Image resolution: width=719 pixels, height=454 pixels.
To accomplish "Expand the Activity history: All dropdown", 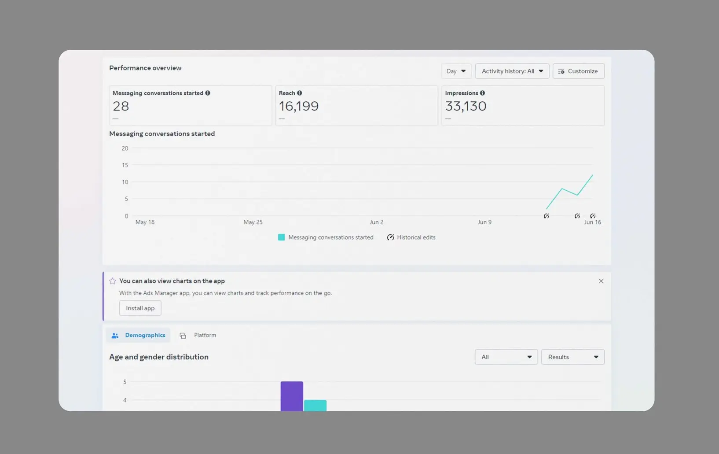I will 512,71.
